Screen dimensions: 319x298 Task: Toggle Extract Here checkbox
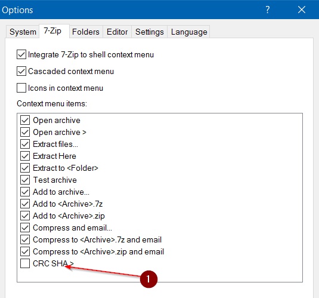coord(25,156)
